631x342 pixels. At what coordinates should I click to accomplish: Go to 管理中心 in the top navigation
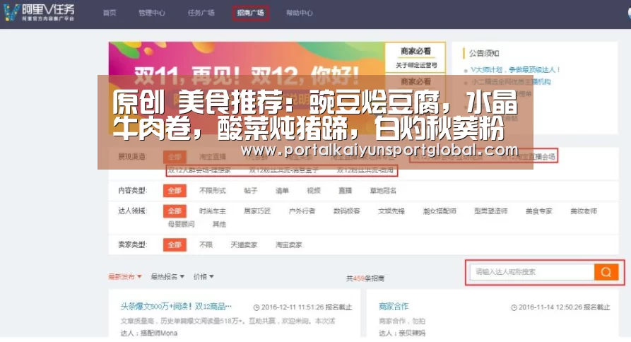click(x=152, y=13)
